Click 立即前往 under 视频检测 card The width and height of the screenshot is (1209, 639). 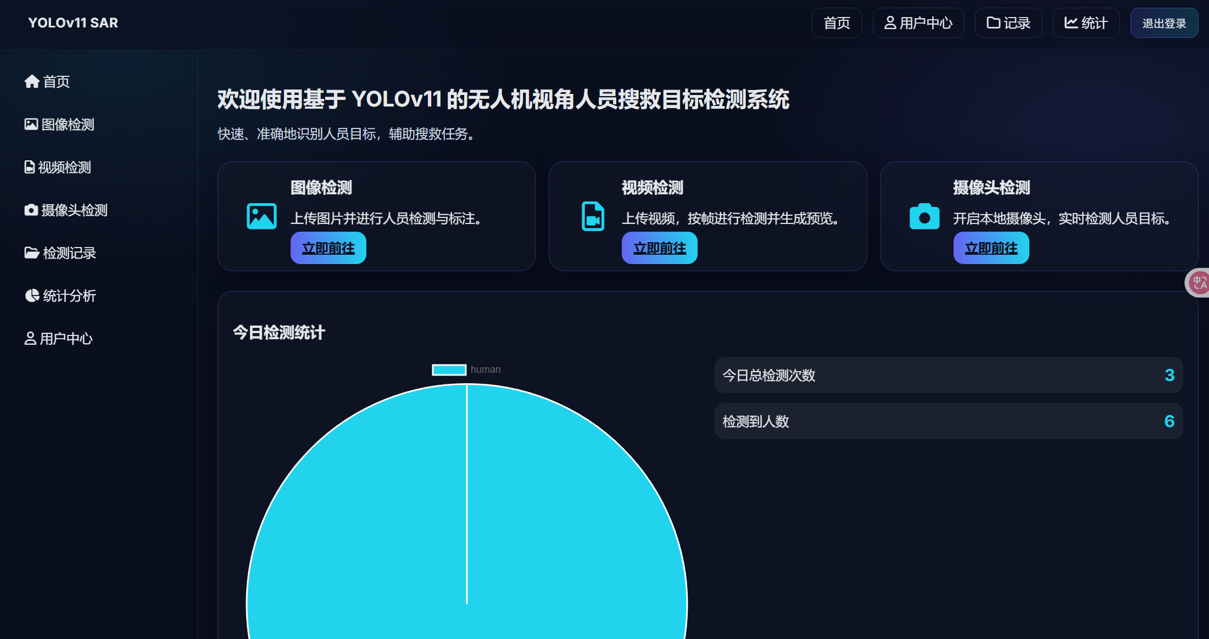click(660, 248)
